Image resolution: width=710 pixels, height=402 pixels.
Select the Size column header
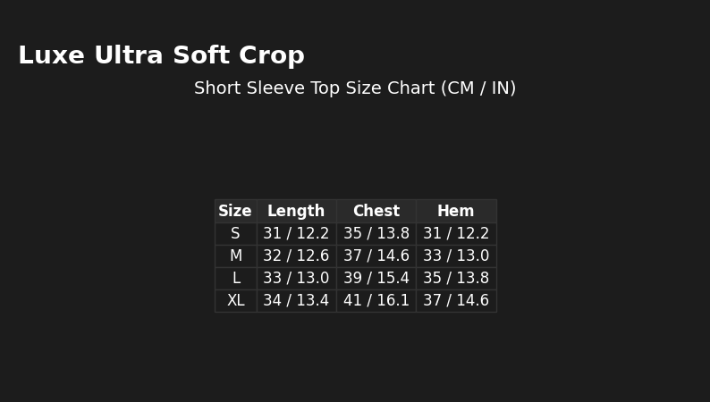click(235, 212)
